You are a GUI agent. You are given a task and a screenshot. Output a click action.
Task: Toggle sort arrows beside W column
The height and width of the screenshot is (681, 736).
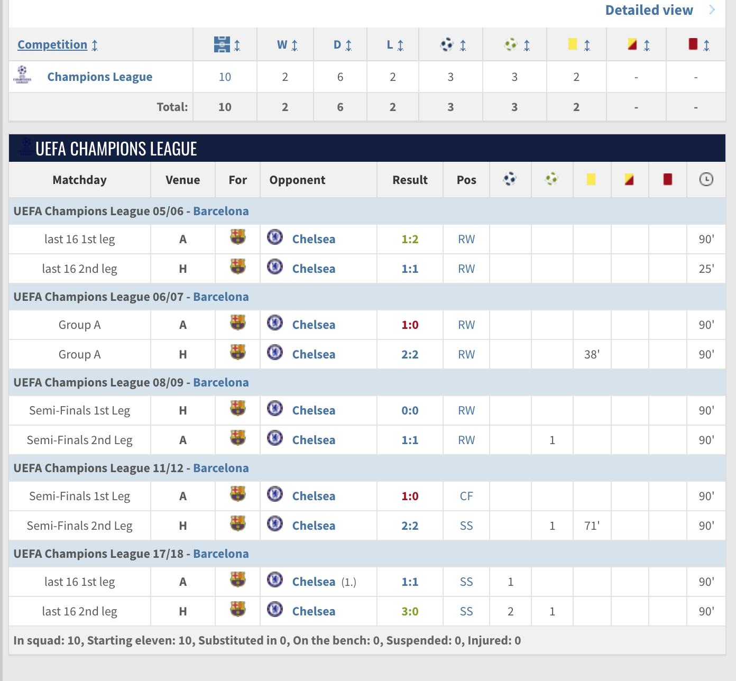pos(295,45)
